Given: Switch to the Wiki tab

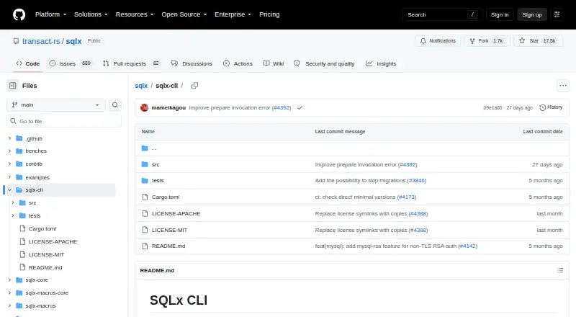Looking at the screenshot, I should 274,63.
